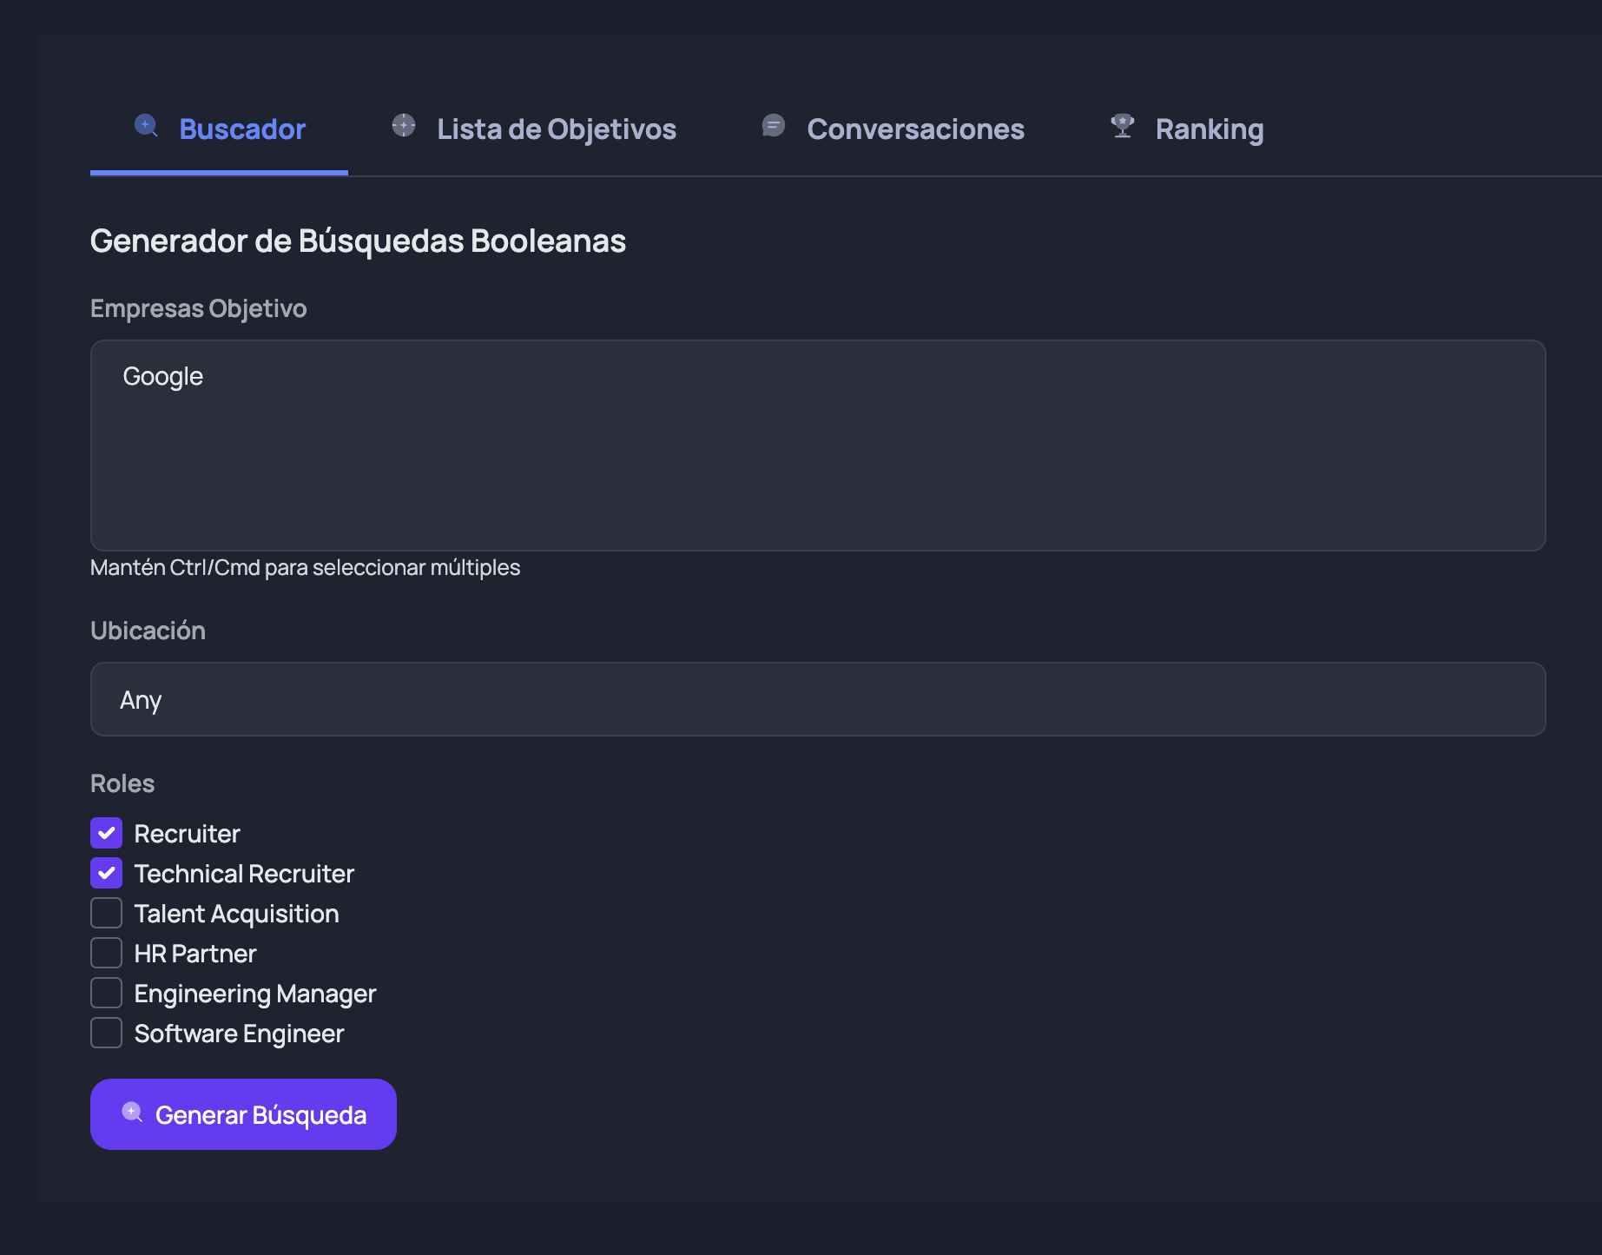Check the HR Partner checkbox
This screenshot has width=1602, height=1255.
tap(106, 953)
